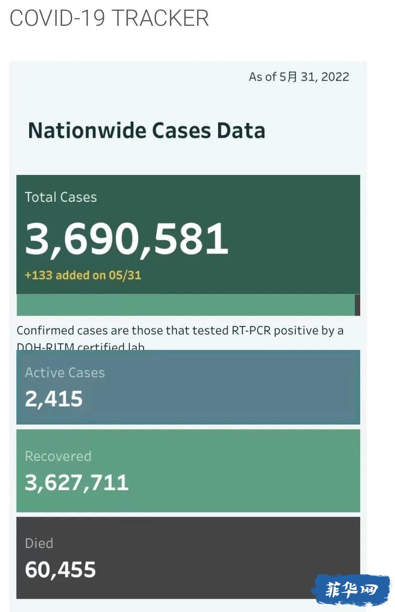Click the 2,415 active cases figure

[x=54, y=399]
